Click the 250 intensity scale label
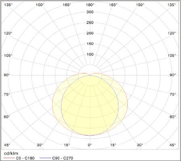Image resolution: width=181 pixels, height=161 pixels. (x=90, y=23)
